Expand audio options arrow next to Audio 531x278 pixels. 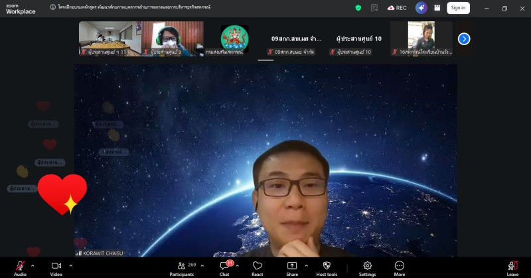(33, 265)
